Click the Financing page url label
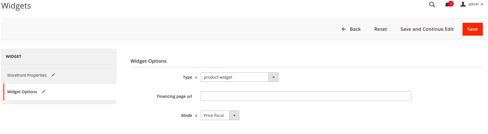Screen dimensions: 488x134 [174, 96]
